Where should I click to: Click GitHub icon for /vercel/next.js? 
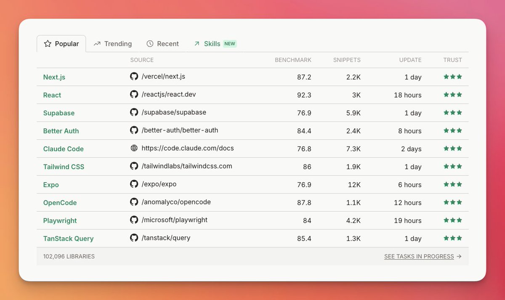[134, 77]
